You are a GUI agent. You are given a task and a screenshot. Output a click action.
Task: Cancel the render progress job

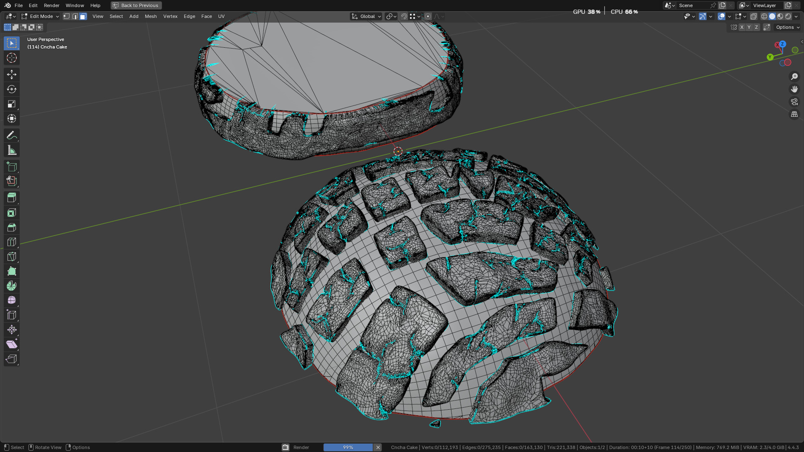[x=378, y=447]
